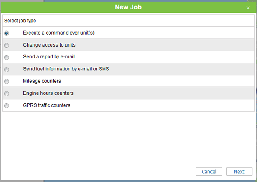
Task: Click the empty area below the job list
Action: pos(128,138)
